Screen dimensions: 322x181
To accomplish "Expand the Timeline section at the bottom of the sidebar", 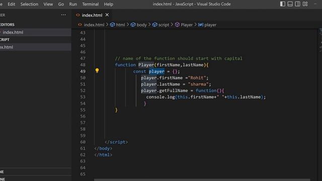I will tap(36, 178).
